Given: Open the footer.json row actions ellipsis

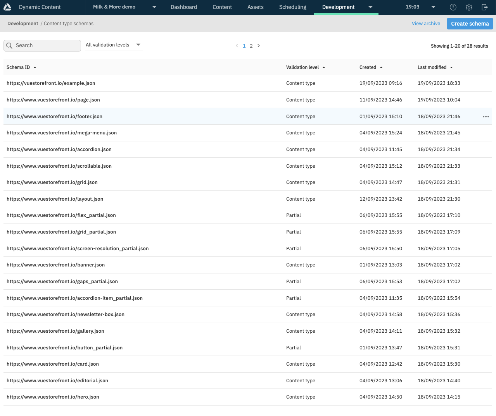Looking at the screenshot, I should pos(486,117).
